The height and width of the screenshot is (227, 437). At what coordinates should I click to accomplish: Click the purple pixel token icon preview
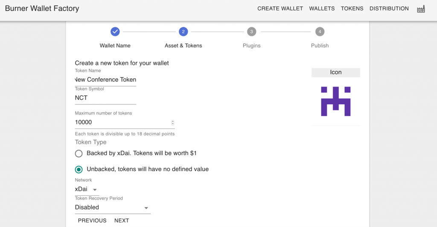335,101
